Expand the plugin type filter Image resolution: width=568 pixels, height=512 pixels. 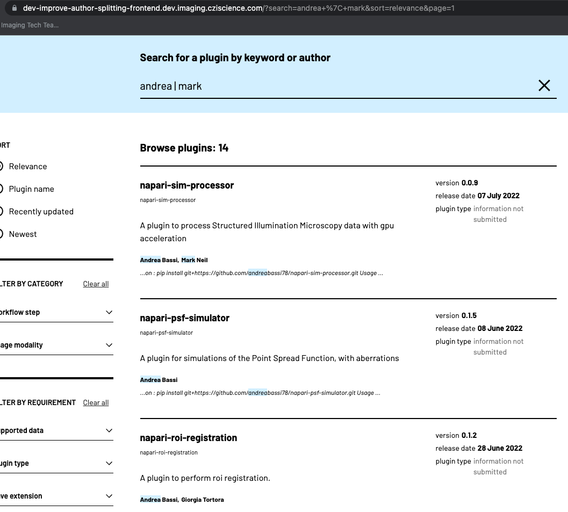109,463
